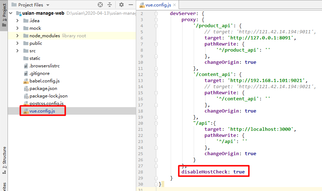322x191 pixels.
Task: Click the .gitignore file icon
Action: click(x=26, y=73)
